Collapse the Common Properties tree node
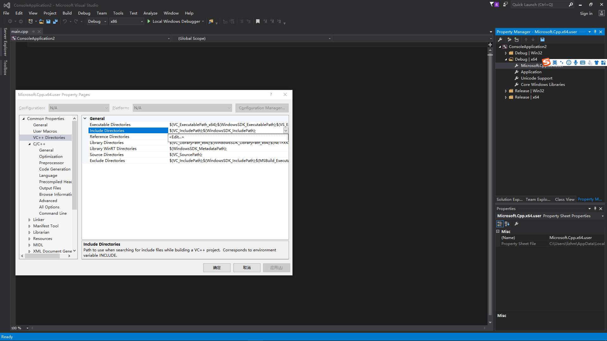607x341 pixels. point(23,119)
